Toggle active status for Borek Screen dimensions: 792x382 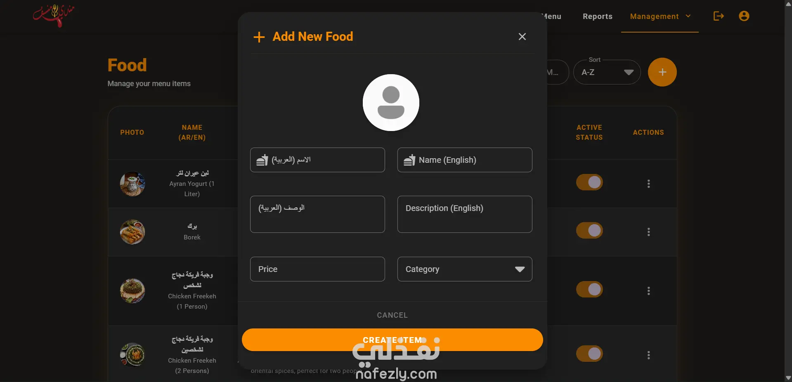pyautogui.click(x=589, y=230)
